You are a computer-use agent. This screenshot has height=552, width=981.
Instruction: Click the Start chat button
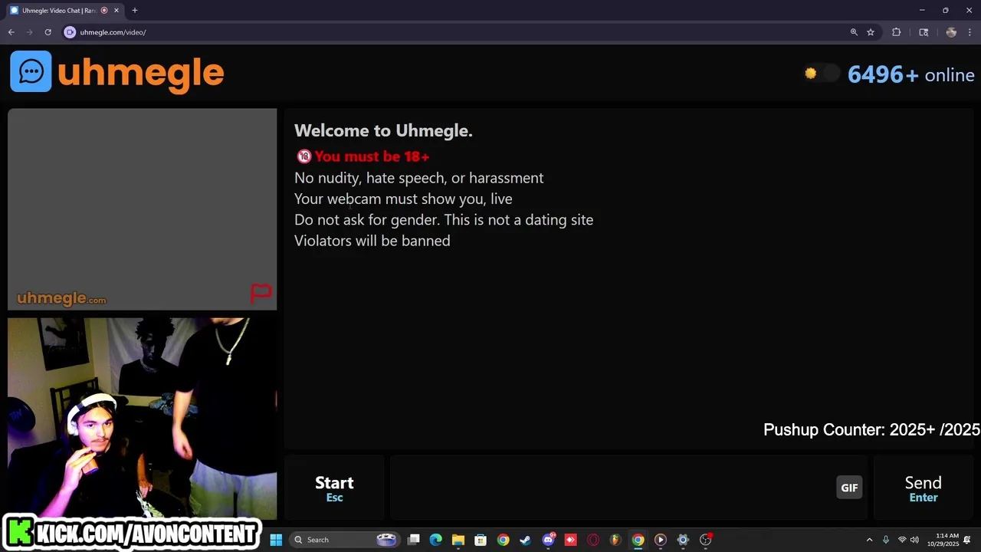coord(334,488)
